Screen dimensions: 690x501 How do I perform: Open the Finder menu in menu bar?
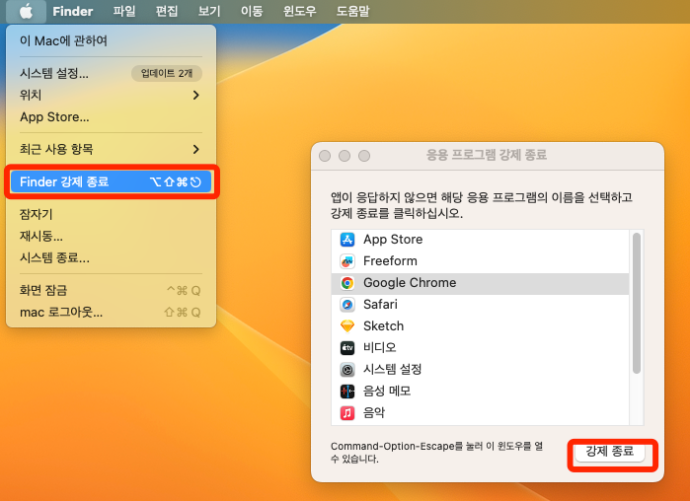[73, 11]
